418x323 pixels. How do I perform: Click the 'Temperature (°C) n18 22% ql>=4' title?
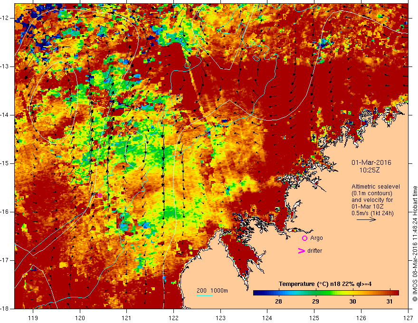point(325,284)
